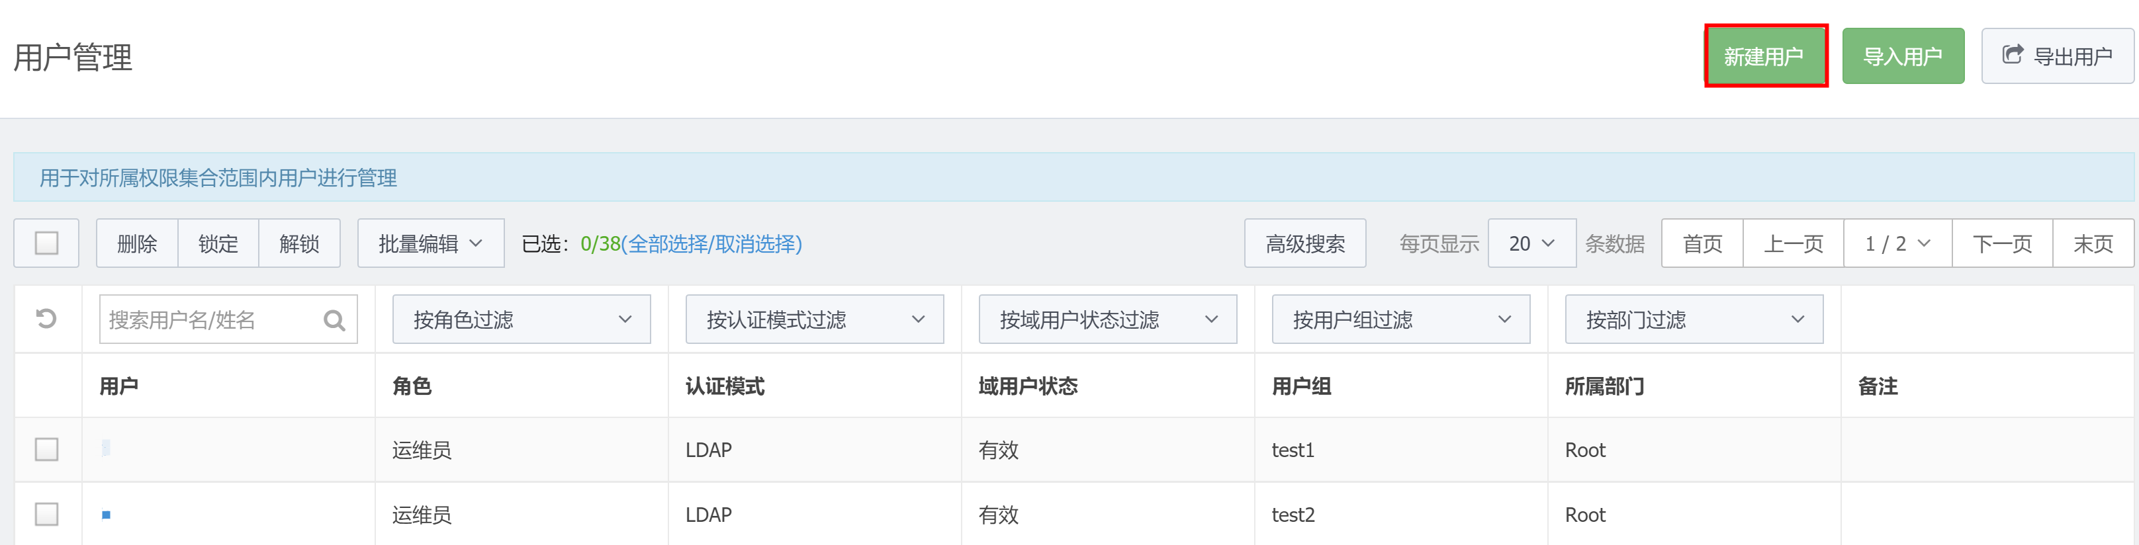Click 有效 status in the test1 row

point(998,450)
